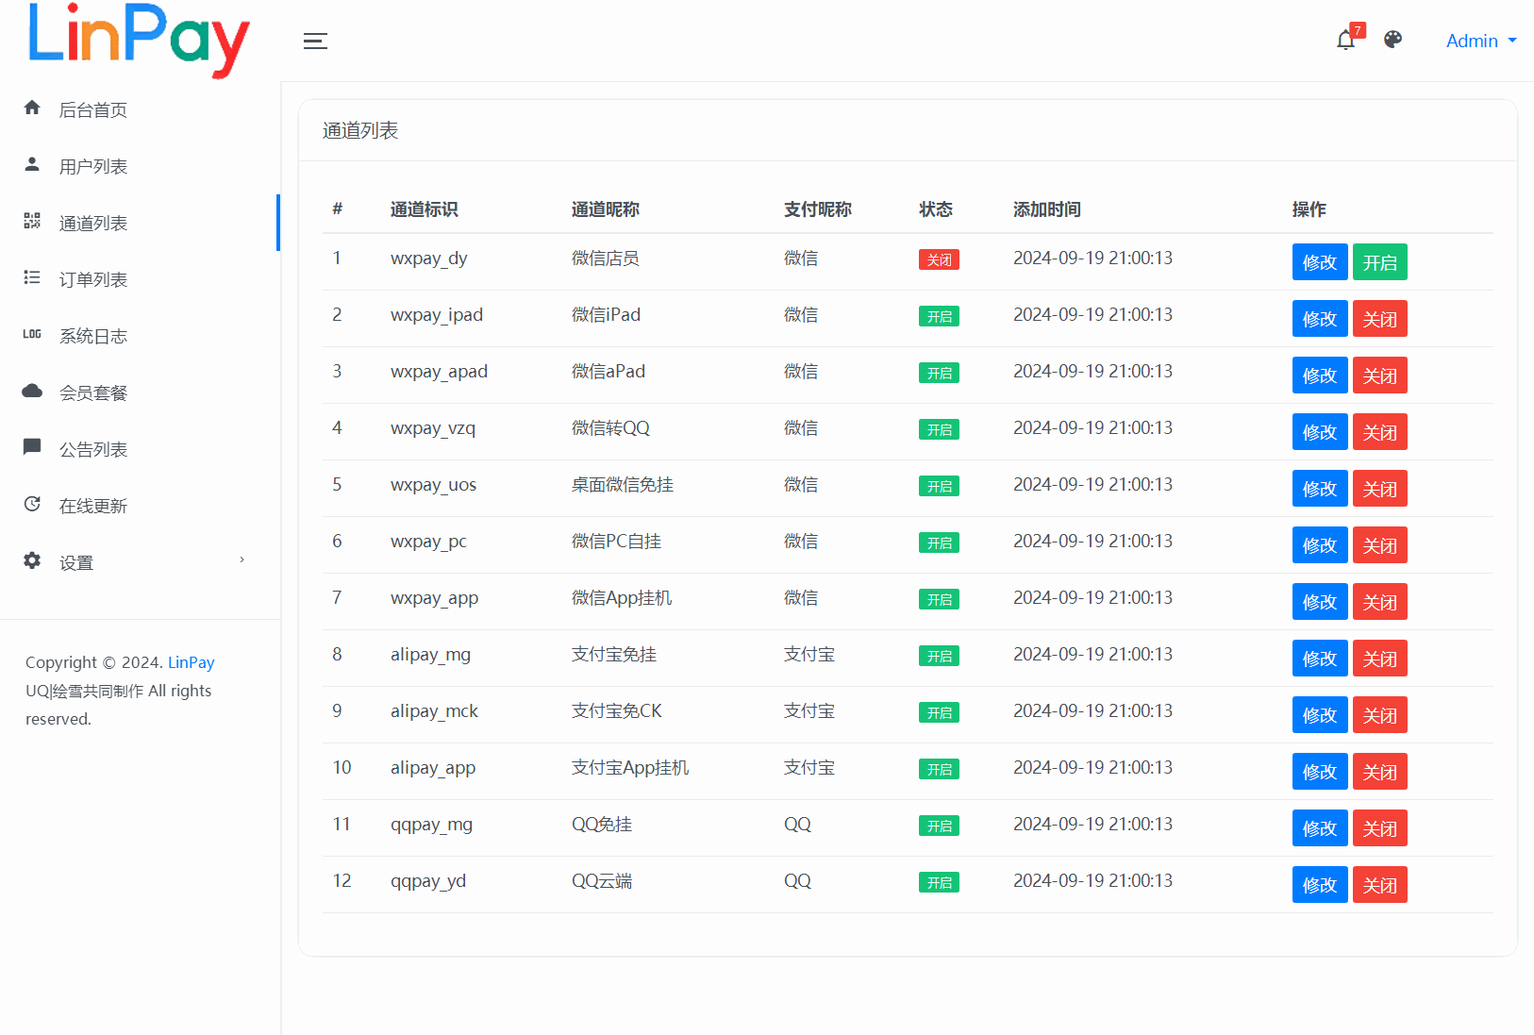Turn off the alipay_mg channel

(1379, 659)
